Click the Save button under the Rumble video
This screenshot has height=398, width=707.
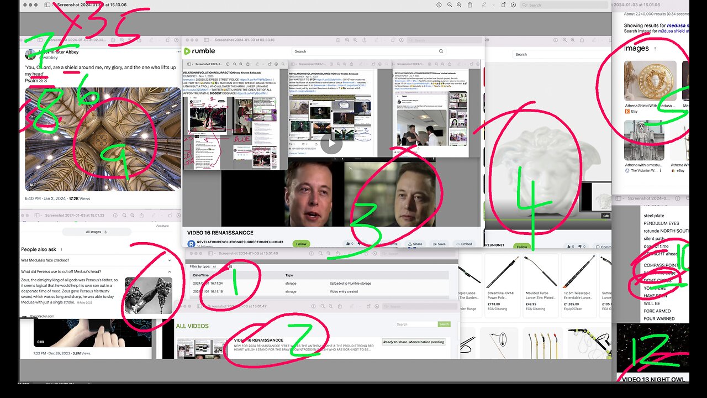tap(439, 244)
